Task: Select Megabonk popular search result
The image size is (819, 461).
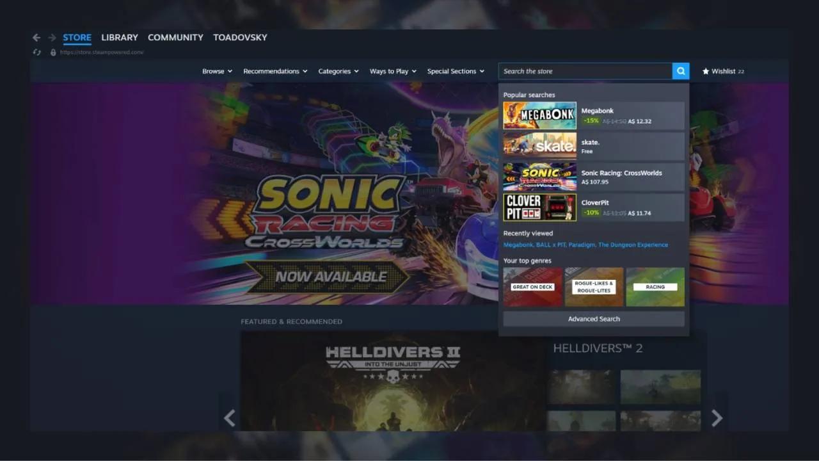Action: pyautogui.click(x=594, y=116)
